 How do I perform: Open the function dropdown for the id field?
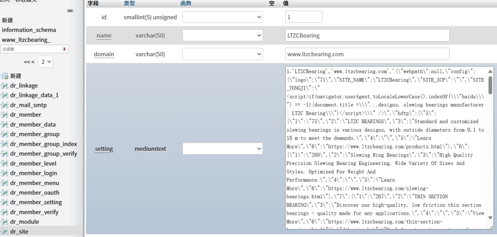pyautogui.click(x=223, y=17)
